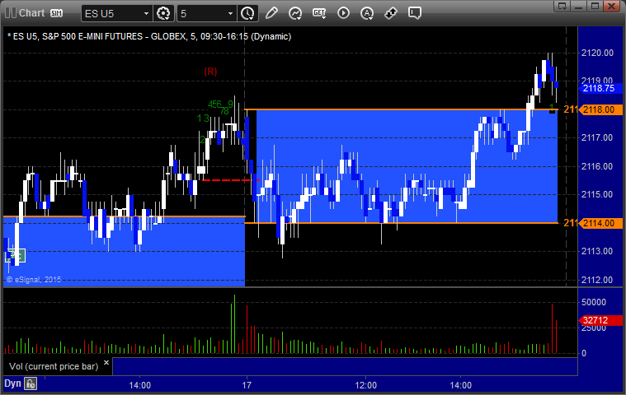
Task: Click the 12:00 time axis label
Action: pos(365,385)
